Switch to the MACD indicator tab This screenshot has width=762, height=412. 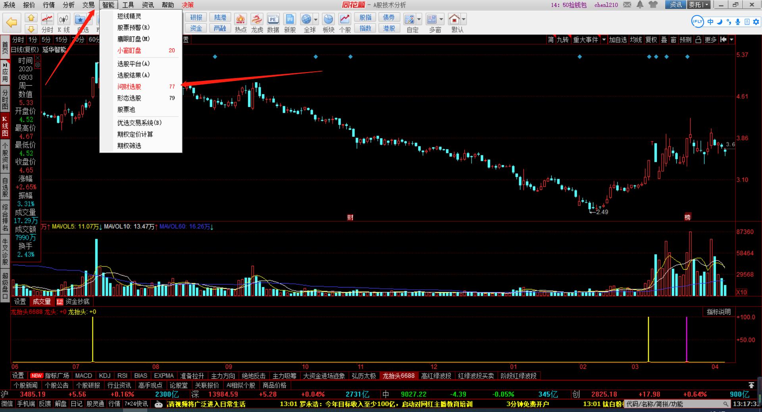[x=83, y=376]
